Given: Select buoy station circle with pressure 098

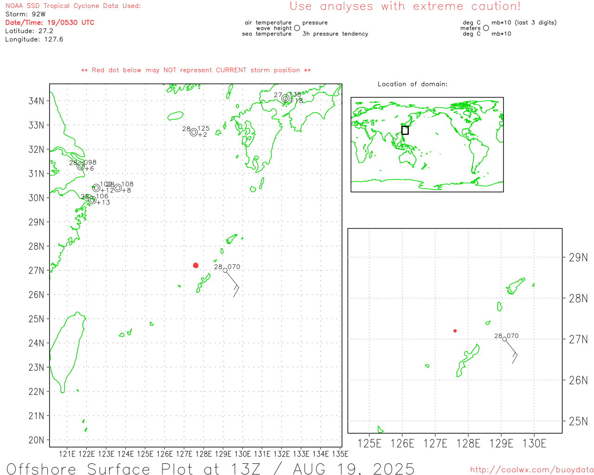Looking at the screenshot, I should pyautogui.click(x=81, y=166).
